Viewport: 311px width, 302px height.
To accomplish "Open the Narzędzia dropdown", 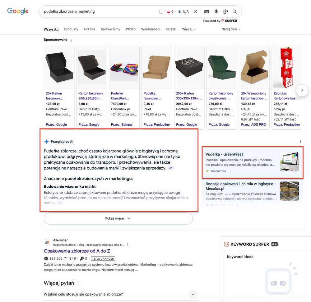I will (231, 29).
